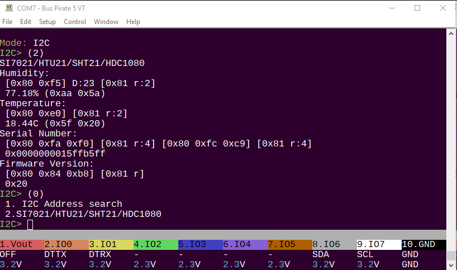Open the Control menu
Screen dimensions: 457x270
click(x=75, y=22)
